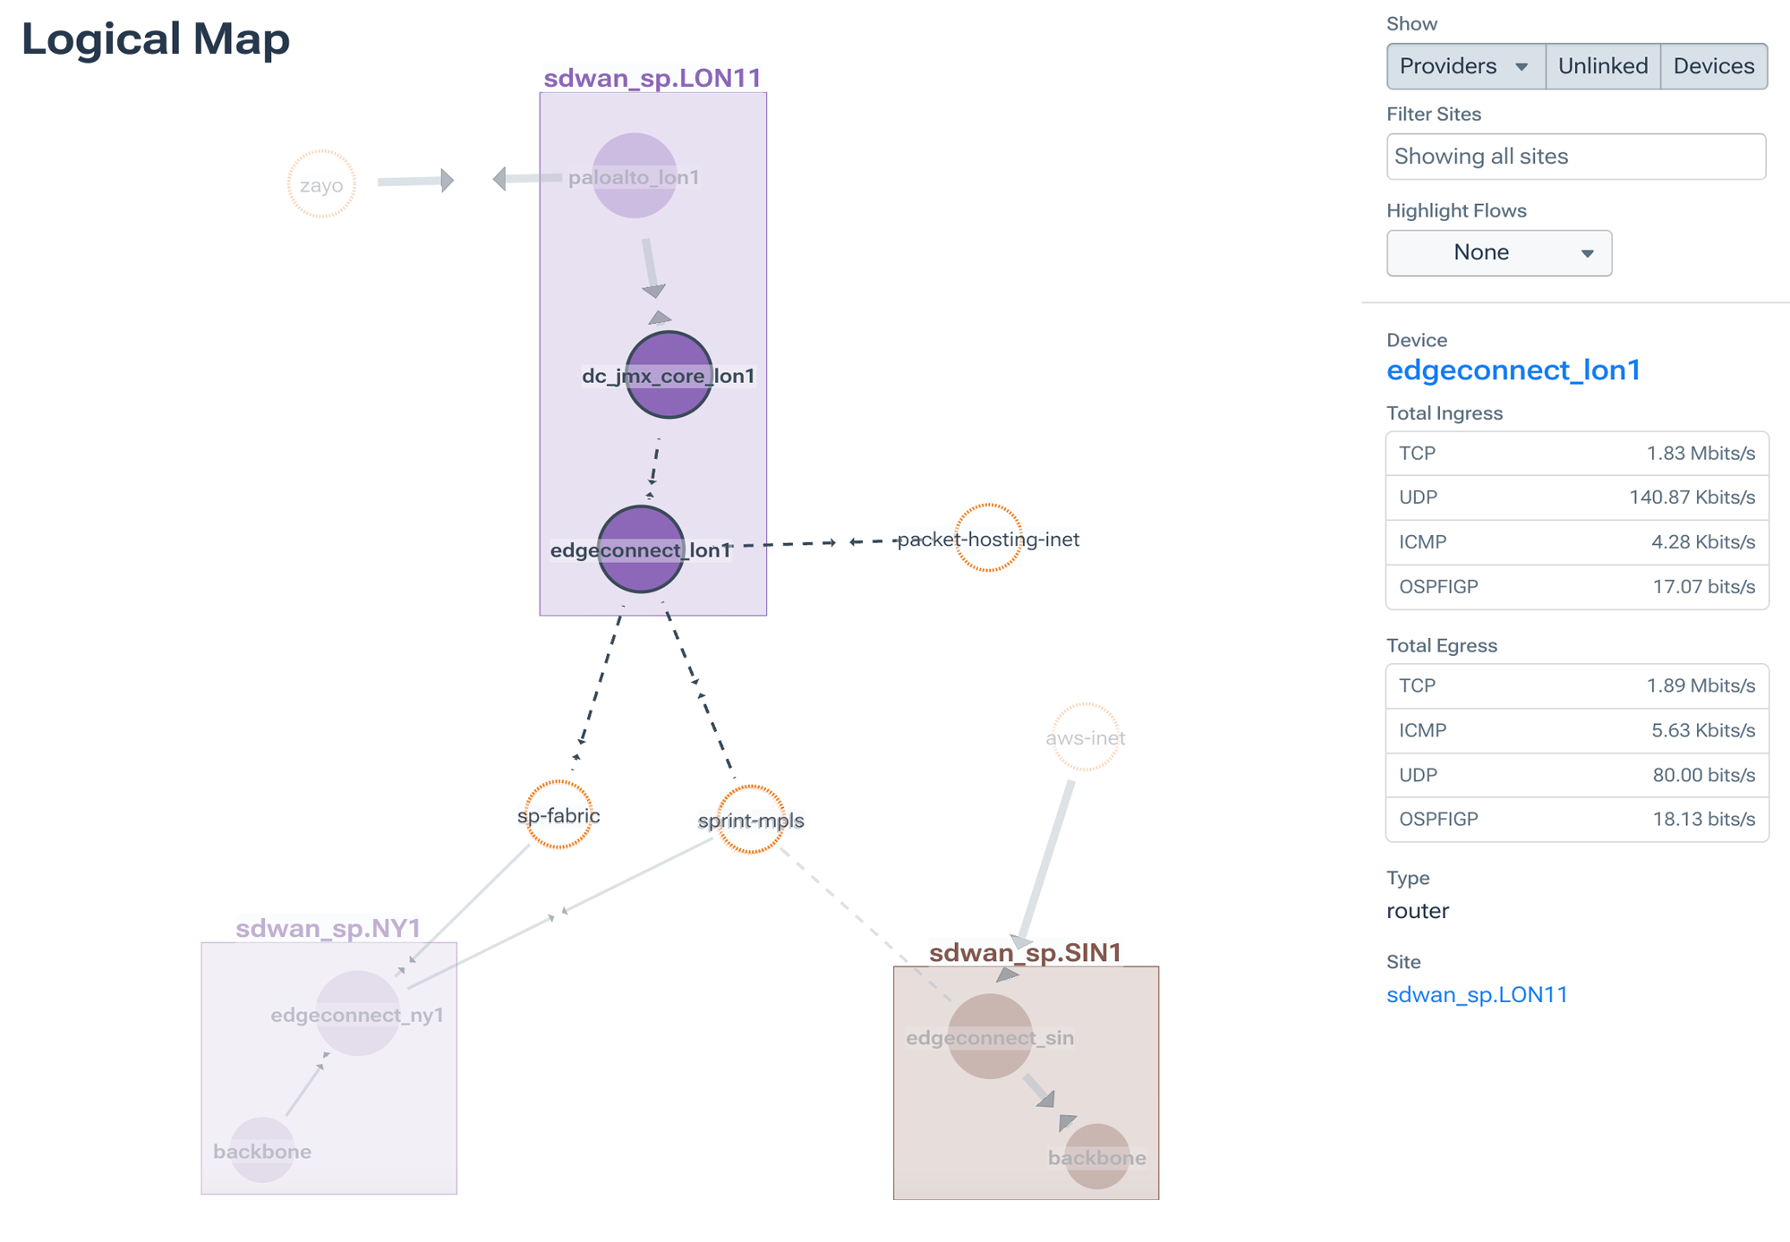This screenshot has height=1242, width=1790.
Task: Click the aws-inet provider node
Action: [1086, 739]
